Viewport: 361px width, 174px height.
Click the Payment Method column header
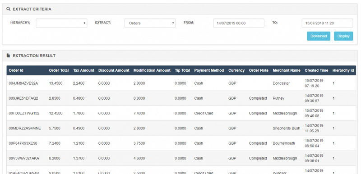[209, 70]
